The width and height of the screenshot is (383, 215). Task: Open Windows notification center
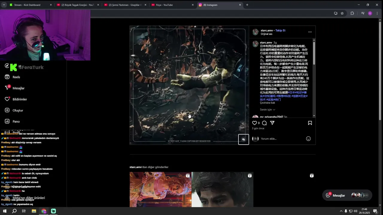click(x=375, y=211)
